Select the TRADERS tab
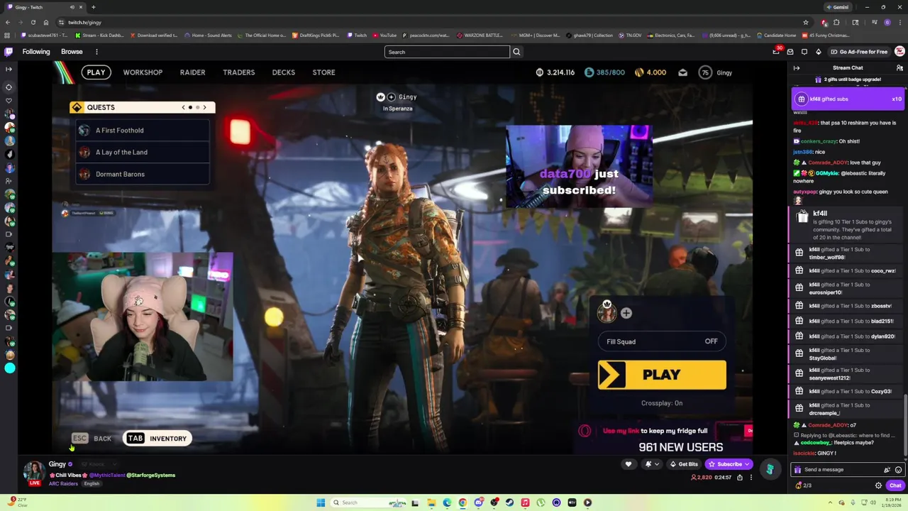 (238, 72)
